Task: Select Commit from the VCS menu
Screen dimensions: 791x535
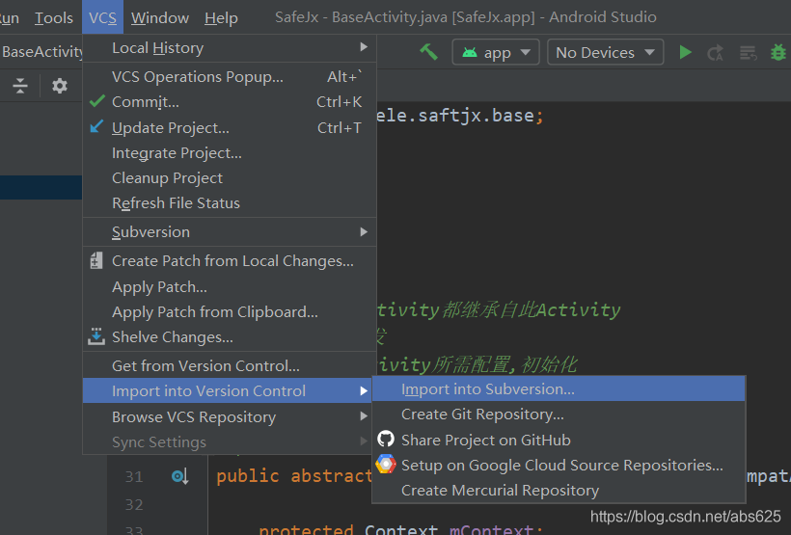Action: pyautogui.click(x=146, y=101)
